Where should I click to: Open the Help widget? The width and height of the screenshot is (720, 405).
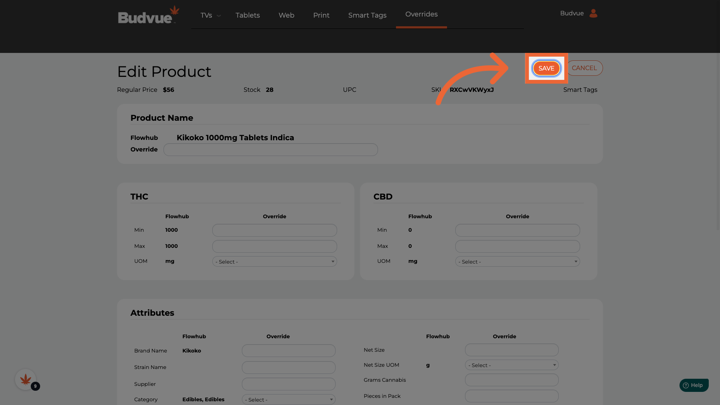point(694,385)
